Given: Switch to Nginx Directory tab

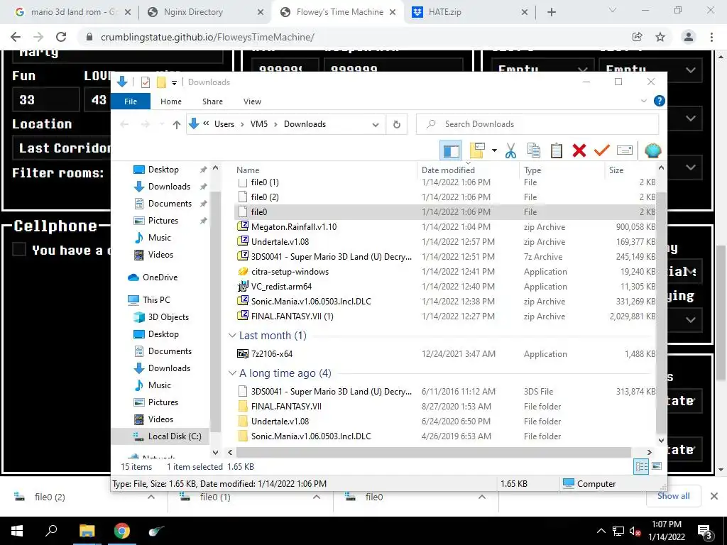Looking at the screenshot, I should click(204, 12).
